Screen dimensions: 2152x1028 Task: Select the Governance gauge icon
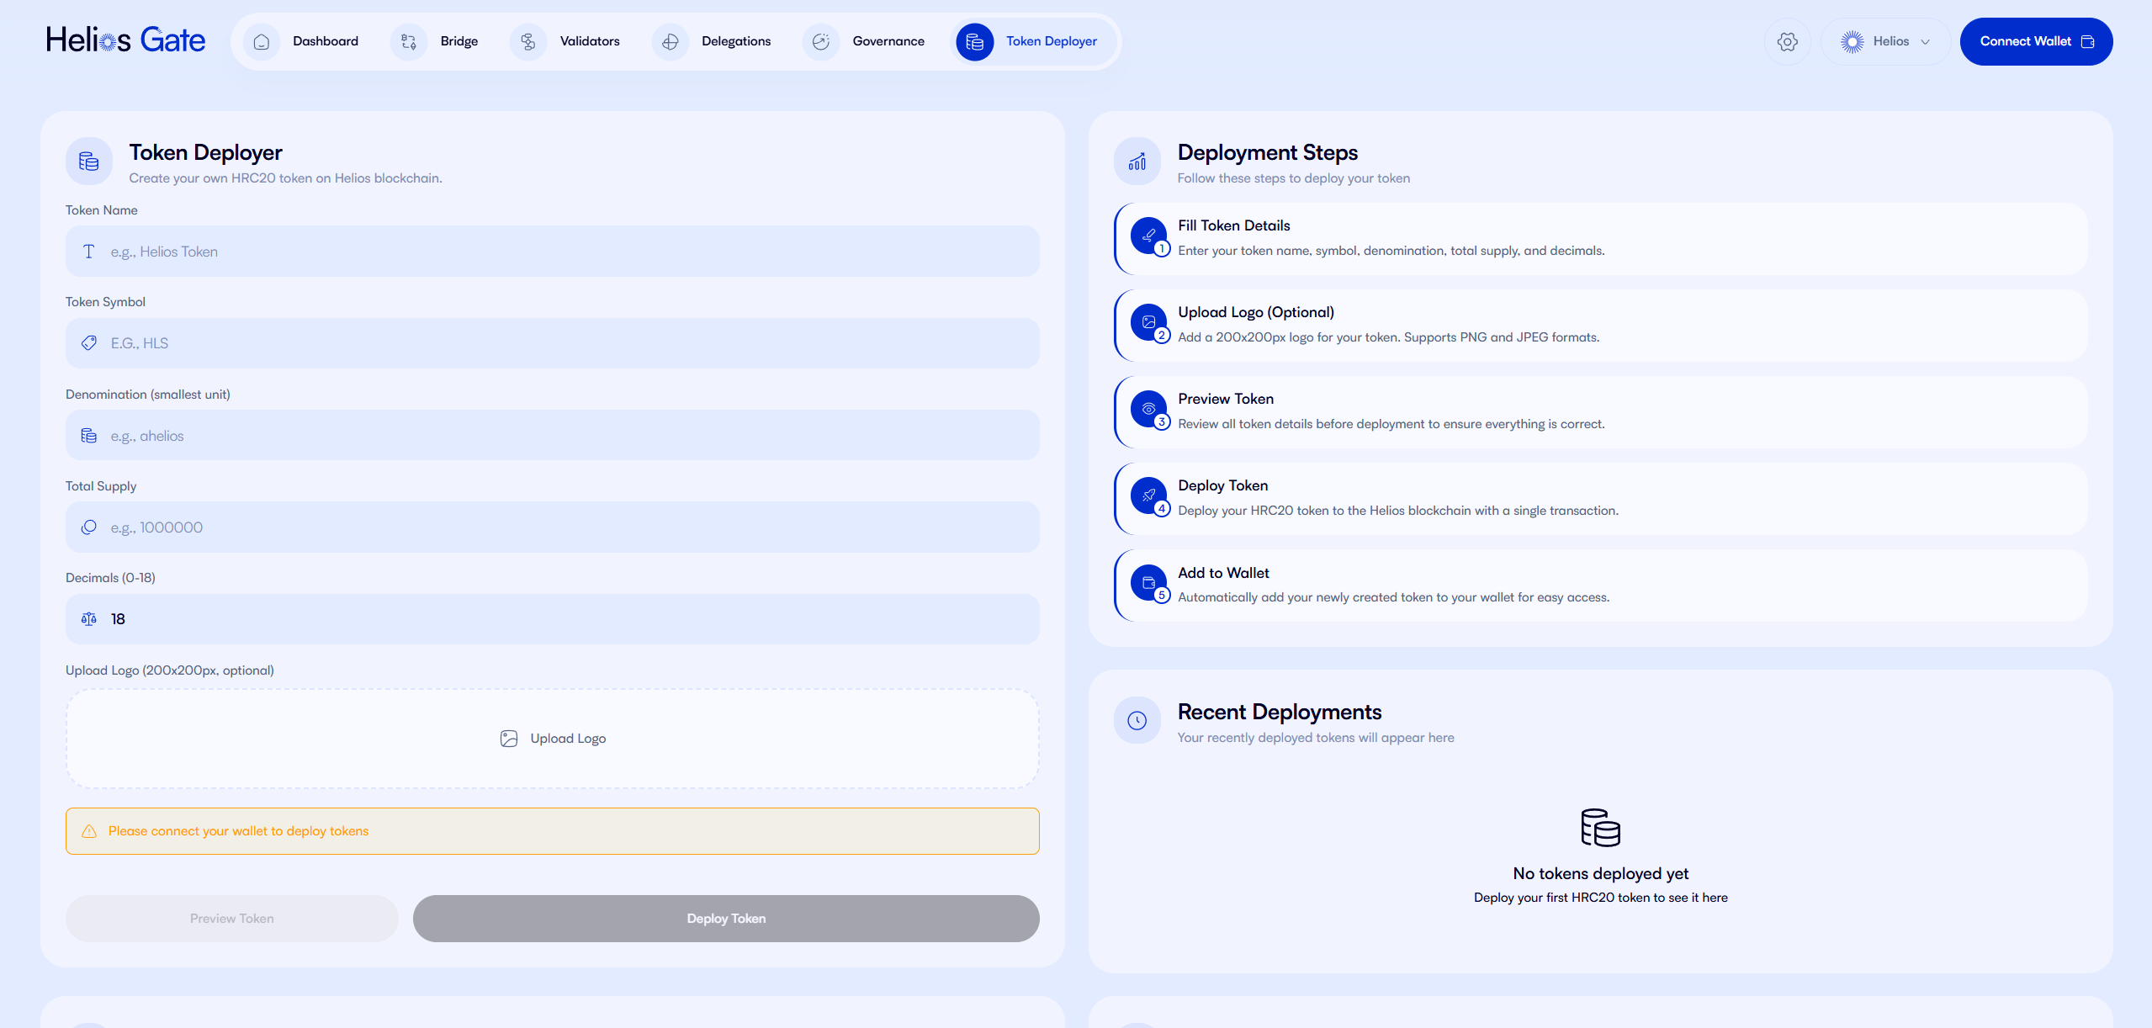point(820,40)
